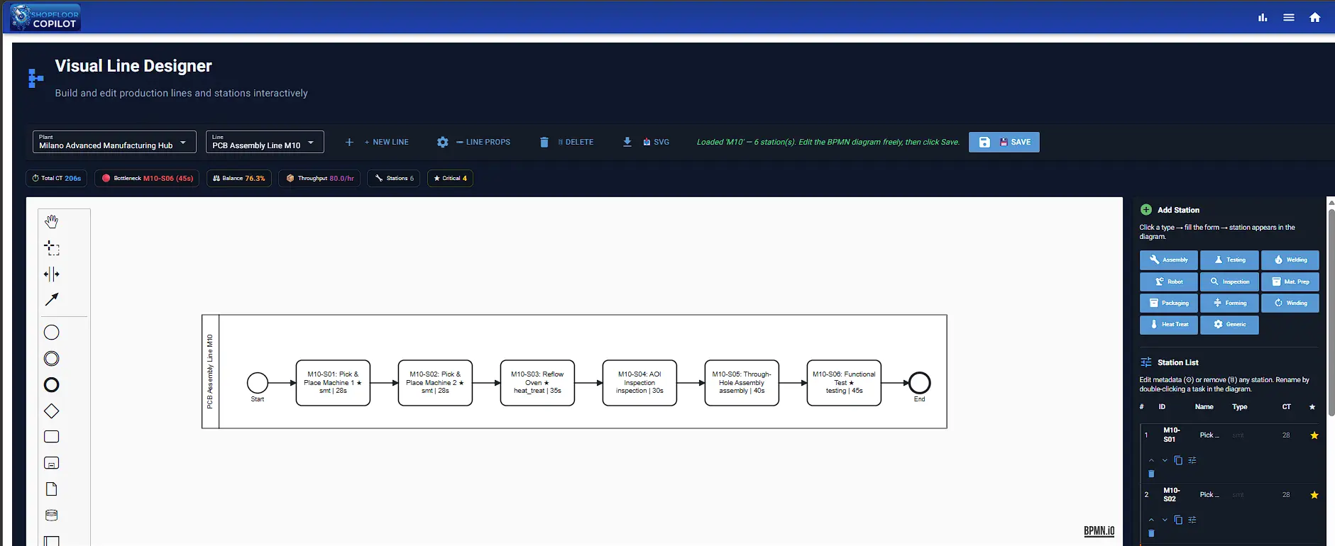1335x546 pixels.
Task: Open the Line dropdown
Action: click(x=265, y=142)
